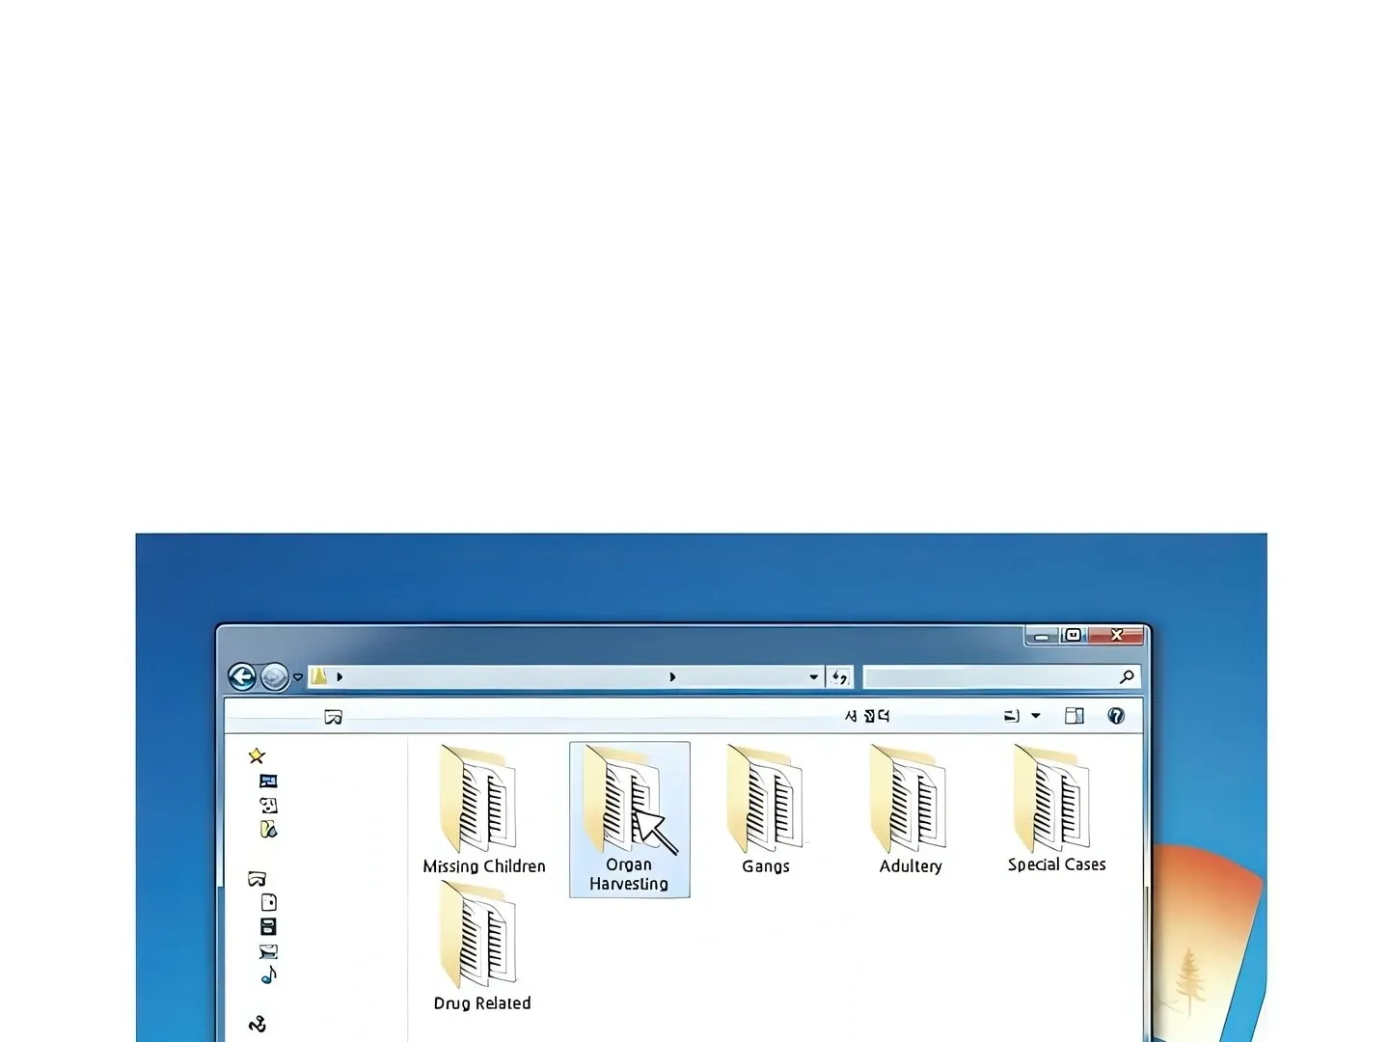Expand the recent pages arrow beside Forward

[298, 677]
